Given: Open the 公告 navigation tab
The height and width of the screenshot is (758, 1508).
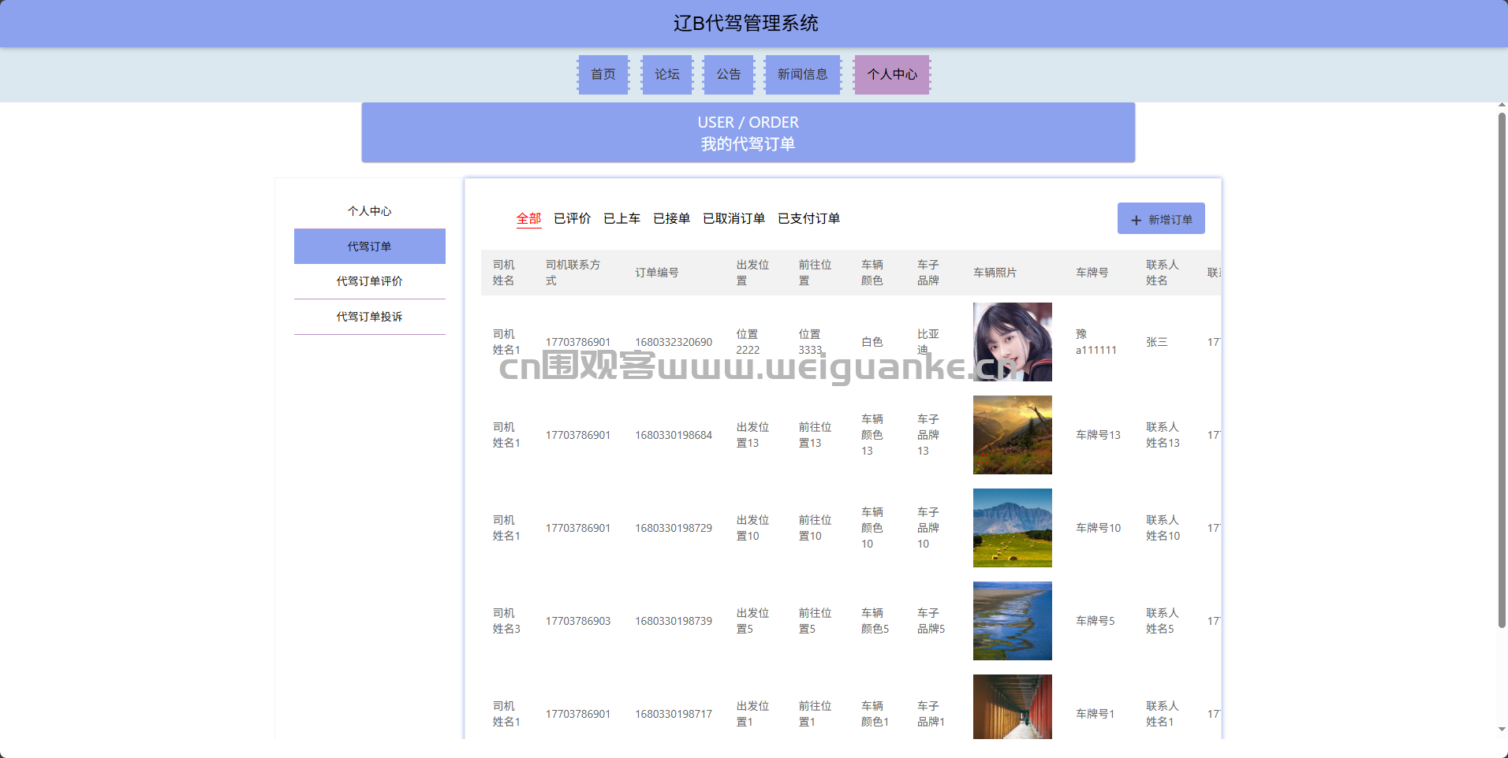Looking at the screenshot, I should click(x=729, y=74).
